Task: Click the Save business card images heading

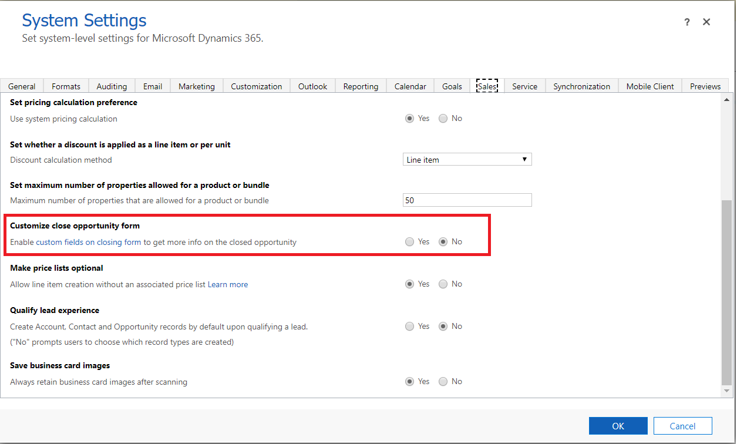Action: coord(60,365)
